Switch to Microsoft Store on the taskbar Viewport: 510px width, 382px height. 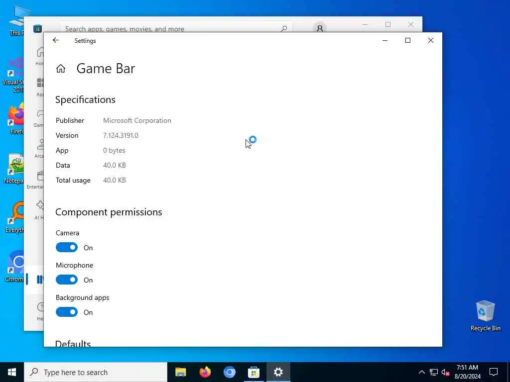click(x=254, y=372)
